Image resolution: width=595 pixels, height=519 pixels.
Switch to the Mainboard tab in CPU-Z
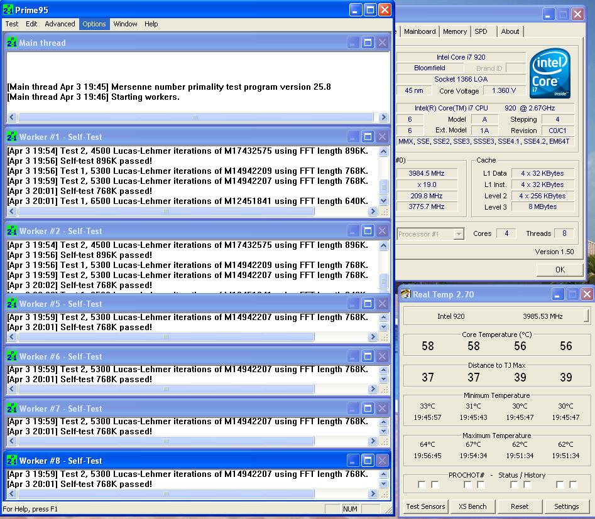(420, 31)
